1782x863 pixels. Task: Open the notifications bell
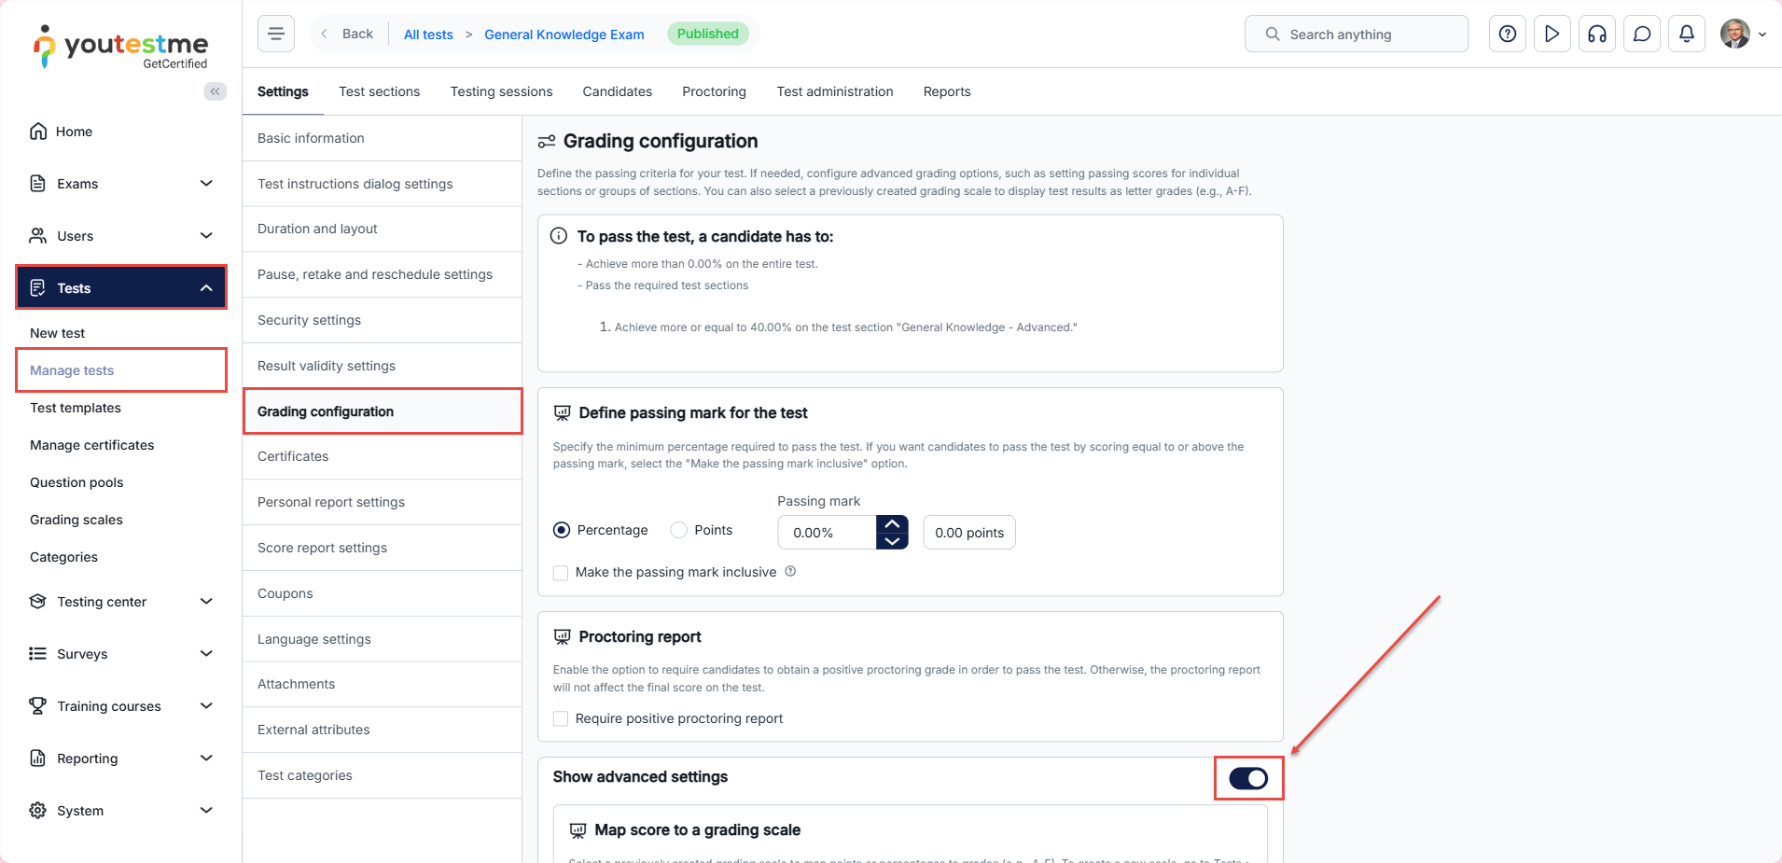point(1686,35)
